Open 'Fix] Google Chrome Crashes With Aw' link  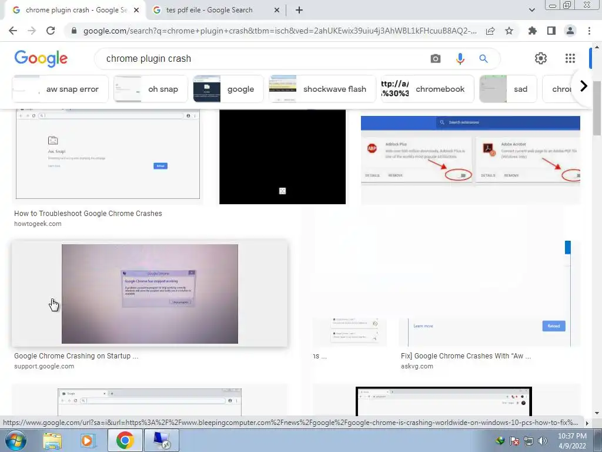tap(466, 356)
